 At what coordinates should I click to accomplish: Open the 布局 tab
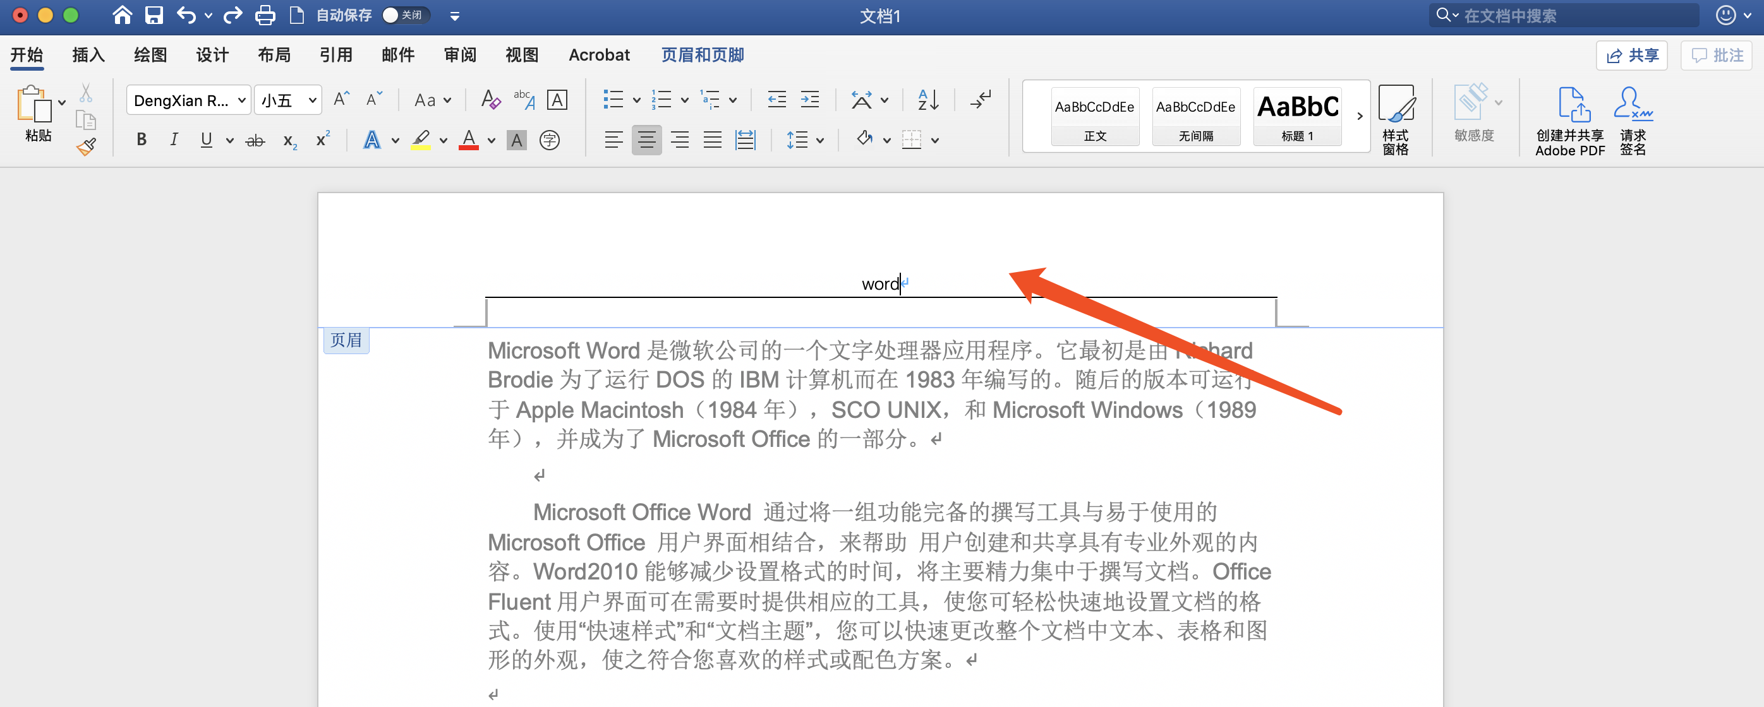pos(274,55)
